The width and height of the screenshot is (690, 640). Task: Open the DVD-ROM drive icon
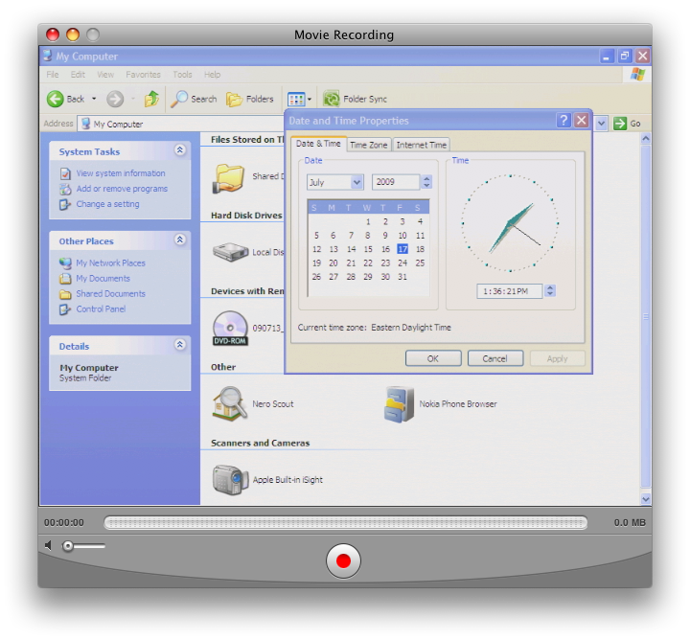click(230, 328)
